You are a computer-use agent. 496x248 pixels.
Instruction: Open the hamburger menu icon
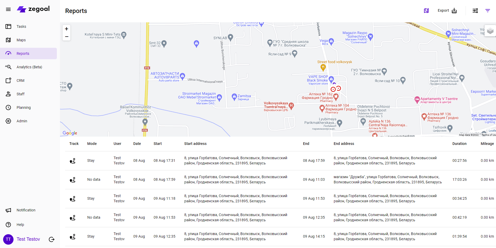[x=8, y=9]
